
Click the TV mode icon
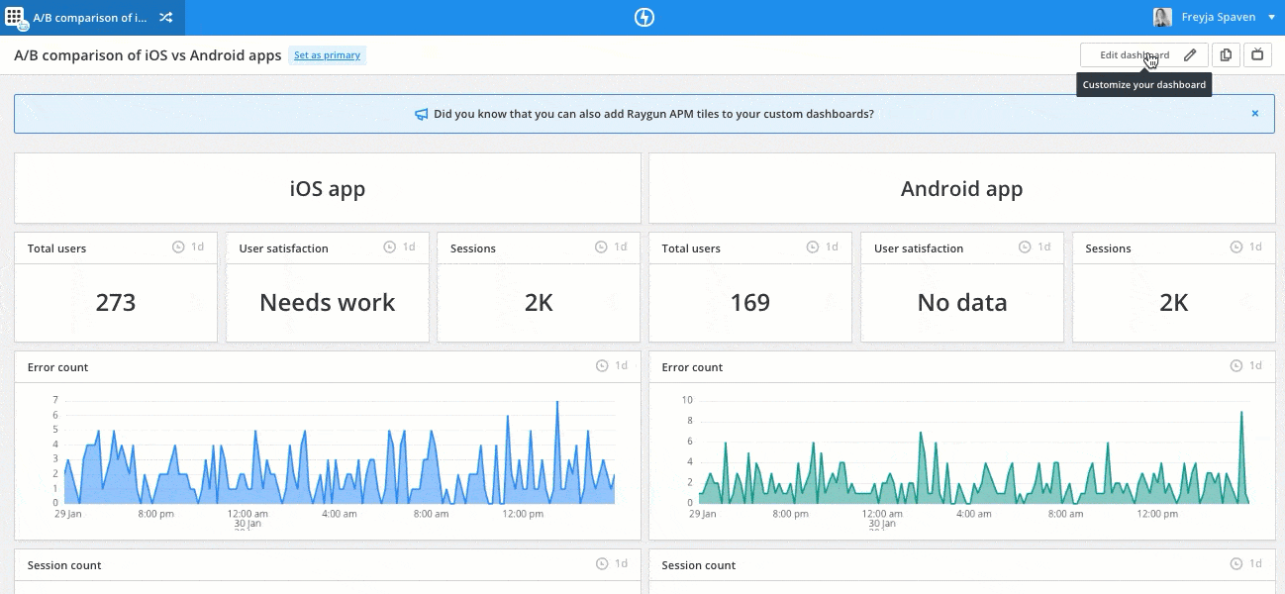1257,55
